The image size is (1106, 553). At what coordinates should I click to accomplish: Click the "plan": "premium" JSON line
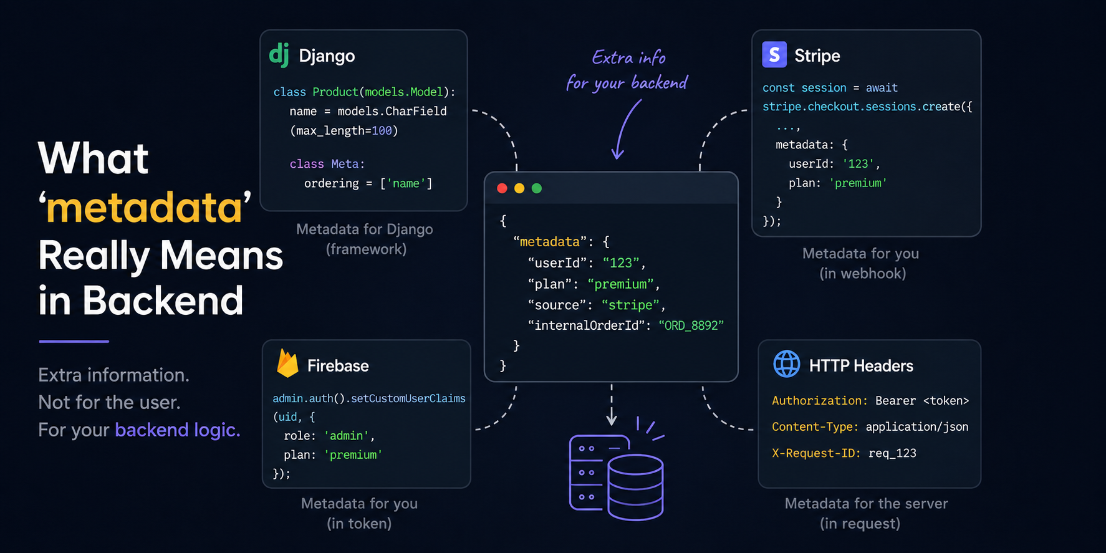594,284
